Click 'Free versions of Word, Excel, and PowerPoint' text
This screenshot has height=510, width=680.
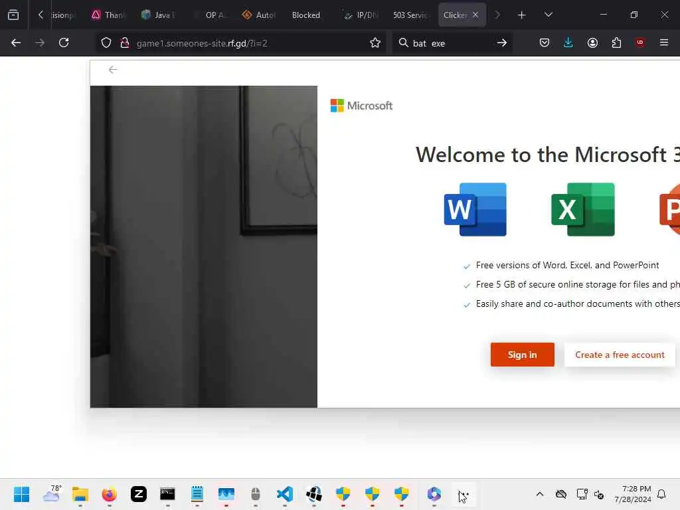(567, 265)
